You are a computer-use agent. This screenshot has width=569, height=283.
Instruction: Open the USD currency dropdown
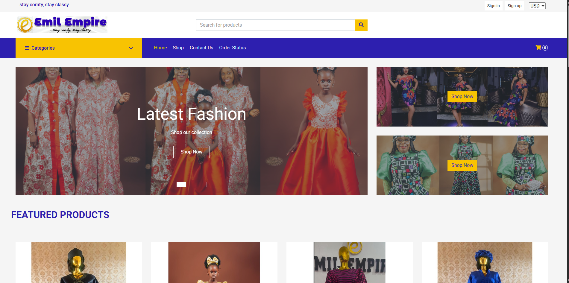pyautogui.click(x=537, y=6)
